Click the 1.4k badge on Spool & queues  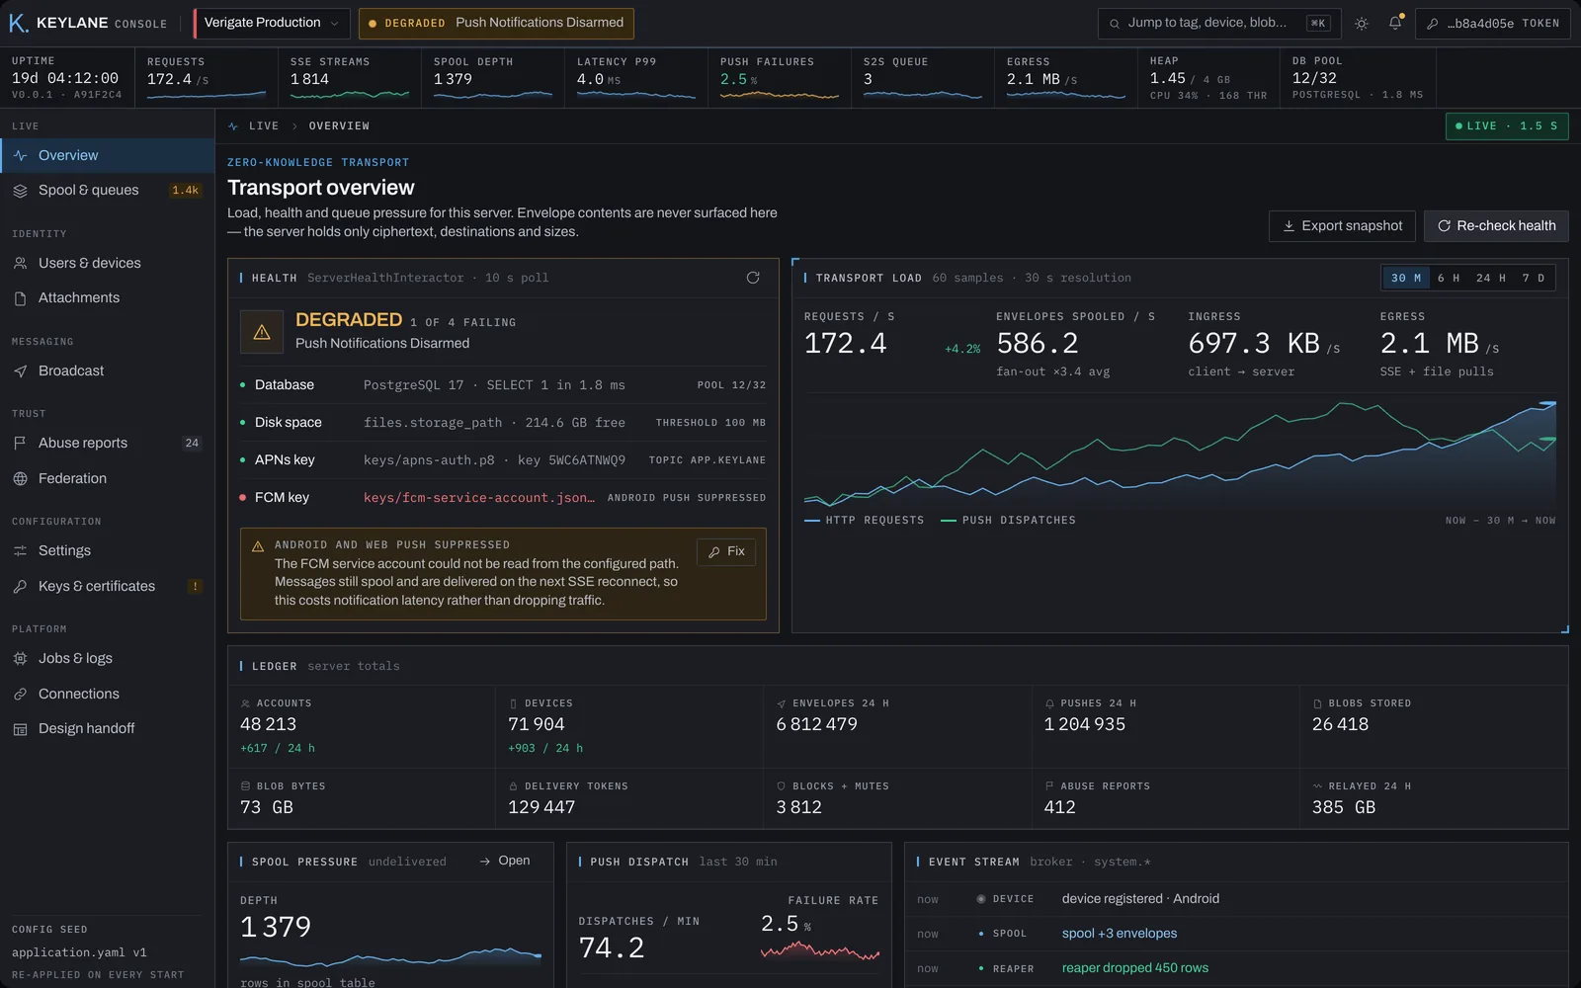[x=185, y=190]
